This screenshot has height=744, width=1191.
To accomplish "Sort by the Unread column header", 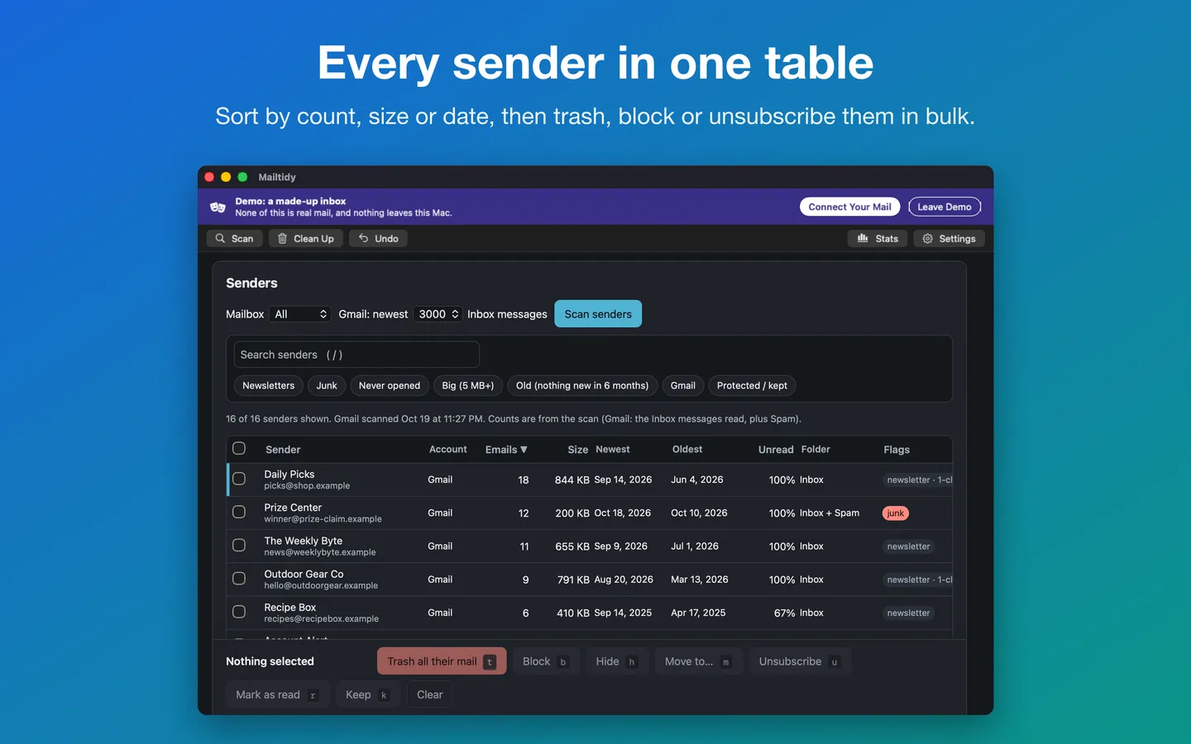I will click(x=776, y=450).
